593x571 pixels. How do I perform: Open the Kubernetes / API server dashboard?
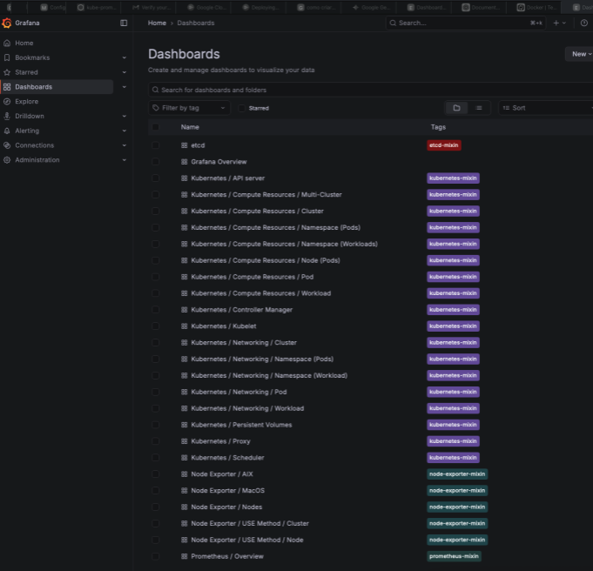(227, 178)
